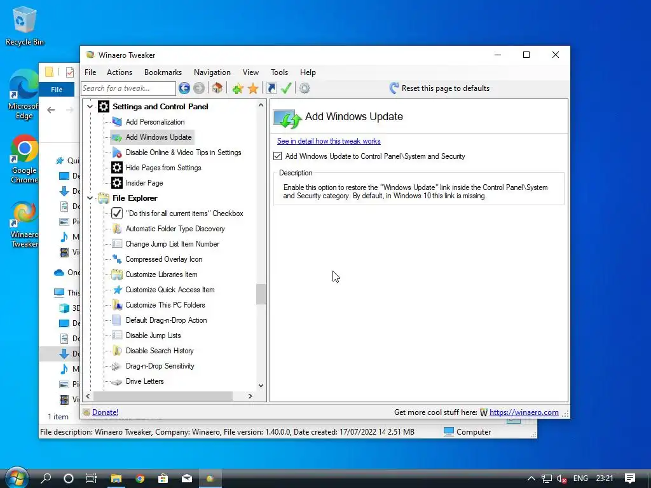Open the https://winaero.com link
Screen dimensions: 651x488
tap(524, 412)
